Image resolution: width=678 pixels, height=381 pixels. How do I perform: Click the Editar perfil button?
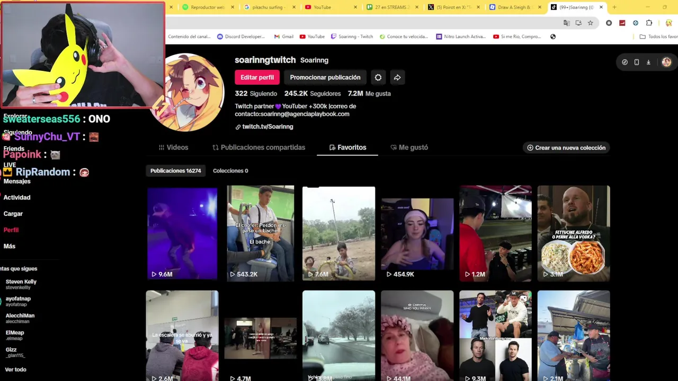(x=257, y=77)
